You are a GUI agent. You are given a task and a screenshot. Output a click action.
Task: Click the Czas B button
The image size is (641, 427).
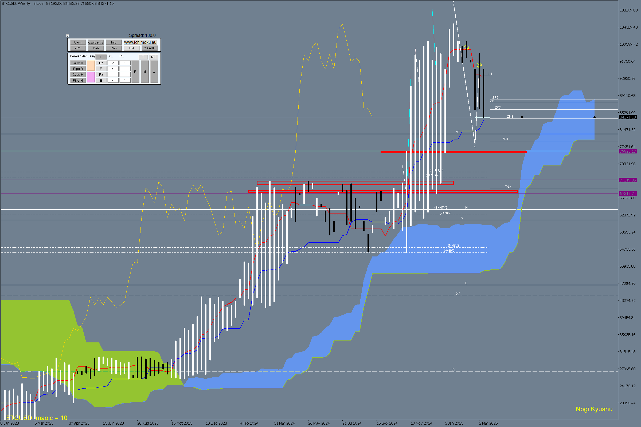point(78,63)
